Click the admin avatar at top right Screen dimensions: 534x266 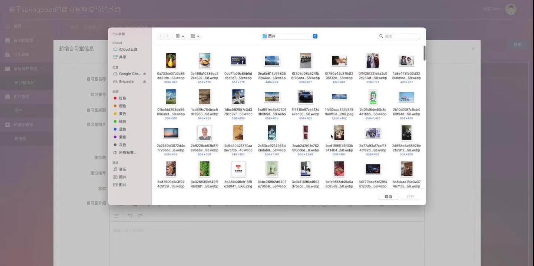point(511,9)
